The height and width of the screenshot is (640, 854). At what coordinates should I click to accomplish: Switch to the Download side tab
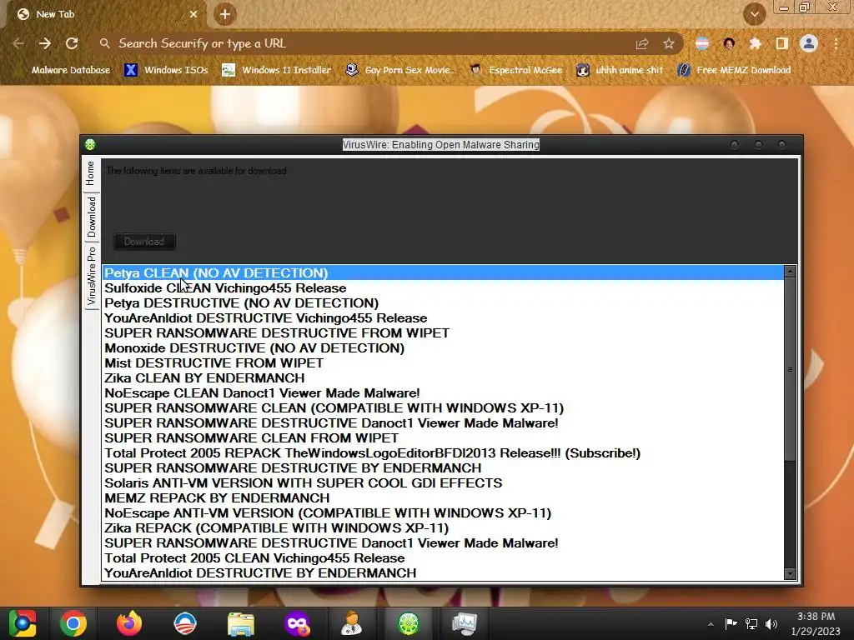pyautogui.click(x=91, y=217)
